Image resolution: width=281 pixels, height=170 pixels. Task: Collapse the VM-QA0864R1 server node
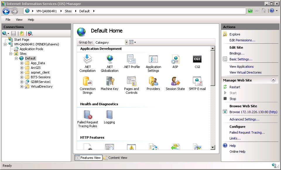(x=5, y=44)
